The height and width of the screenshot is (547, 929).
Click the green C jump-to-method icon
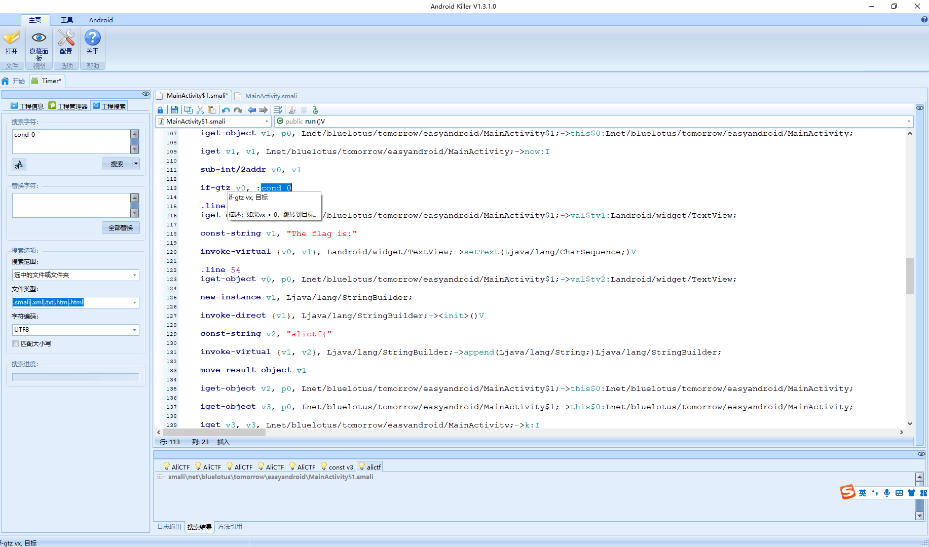[x=315, y=110]
